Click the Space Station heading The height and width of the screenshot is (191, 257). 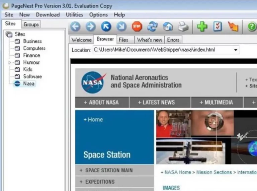(107, 155)
